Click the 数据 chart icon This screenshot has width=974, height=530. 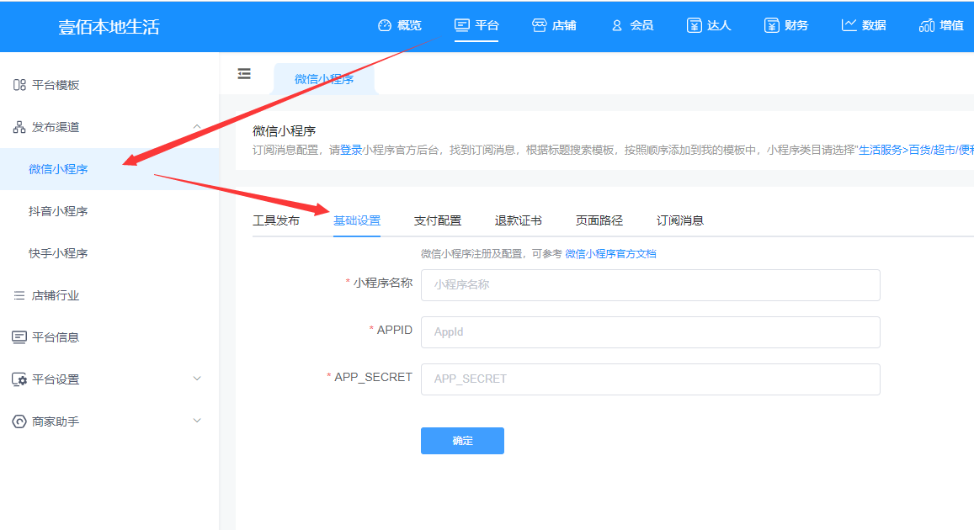coord(849,25)
